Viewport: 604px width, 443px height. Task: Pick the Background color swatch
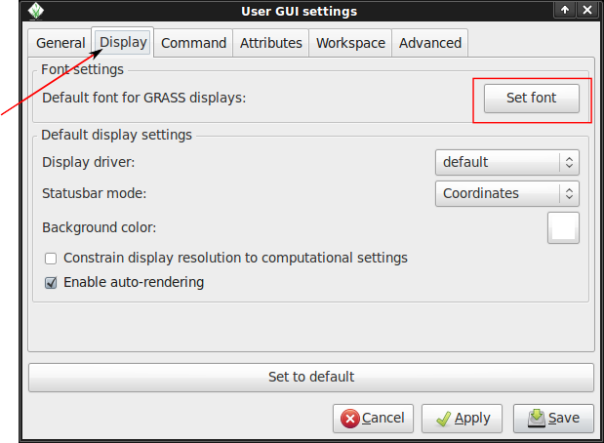(563, 227)
